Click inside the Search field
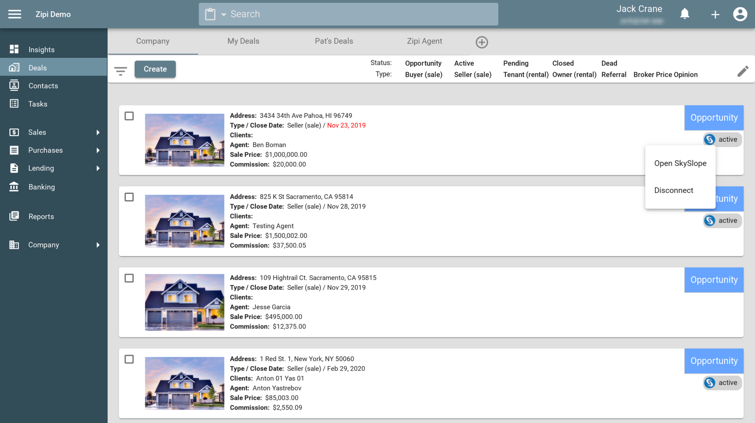Screen dimensions: 755x423 pos(342,14)
